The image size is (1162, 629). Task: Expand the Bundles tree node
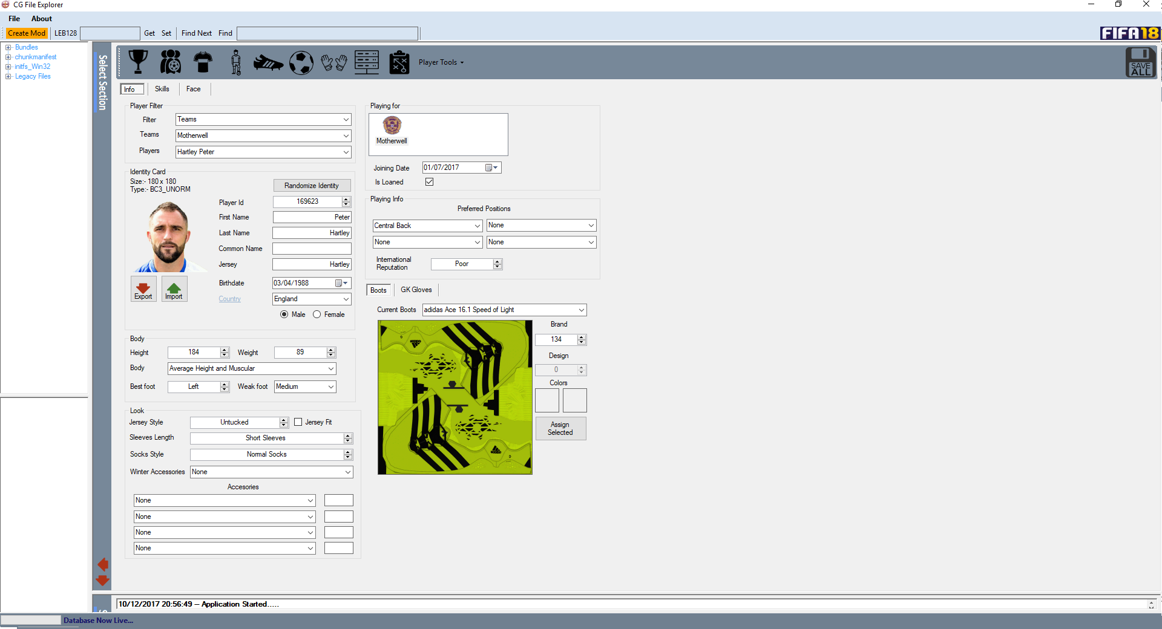8,47
